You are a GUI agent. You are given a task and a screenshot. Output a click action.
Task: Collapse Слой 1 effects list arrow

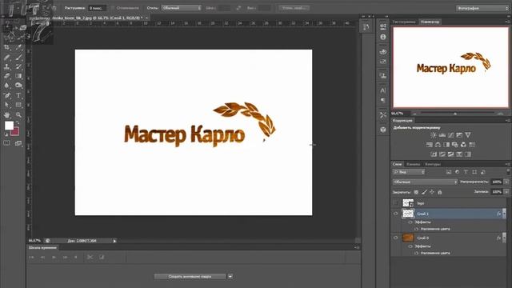[505, 214]
